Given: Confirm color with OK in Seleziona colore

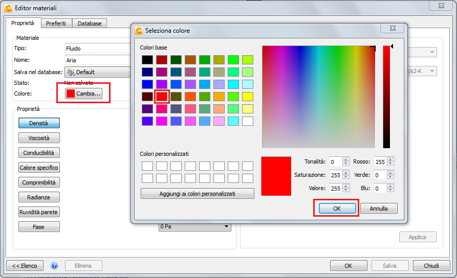Looking at the screenshot, I should point(337,208).
